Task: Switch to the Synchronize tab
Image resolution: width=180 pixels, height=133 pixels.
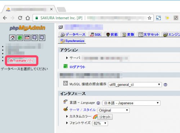Action: tap(72, 41)
